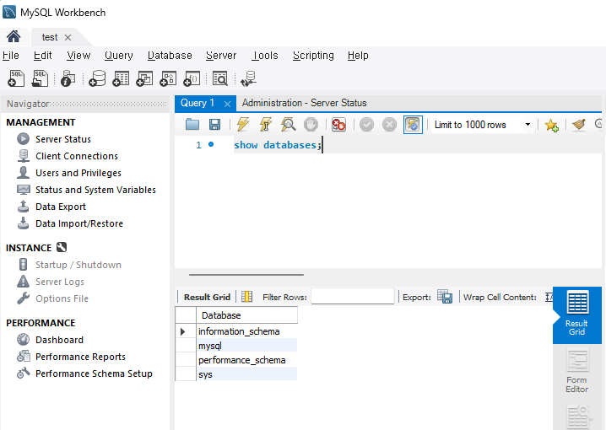Switch to Administration - Server Status tab

[x=304, y=103]
